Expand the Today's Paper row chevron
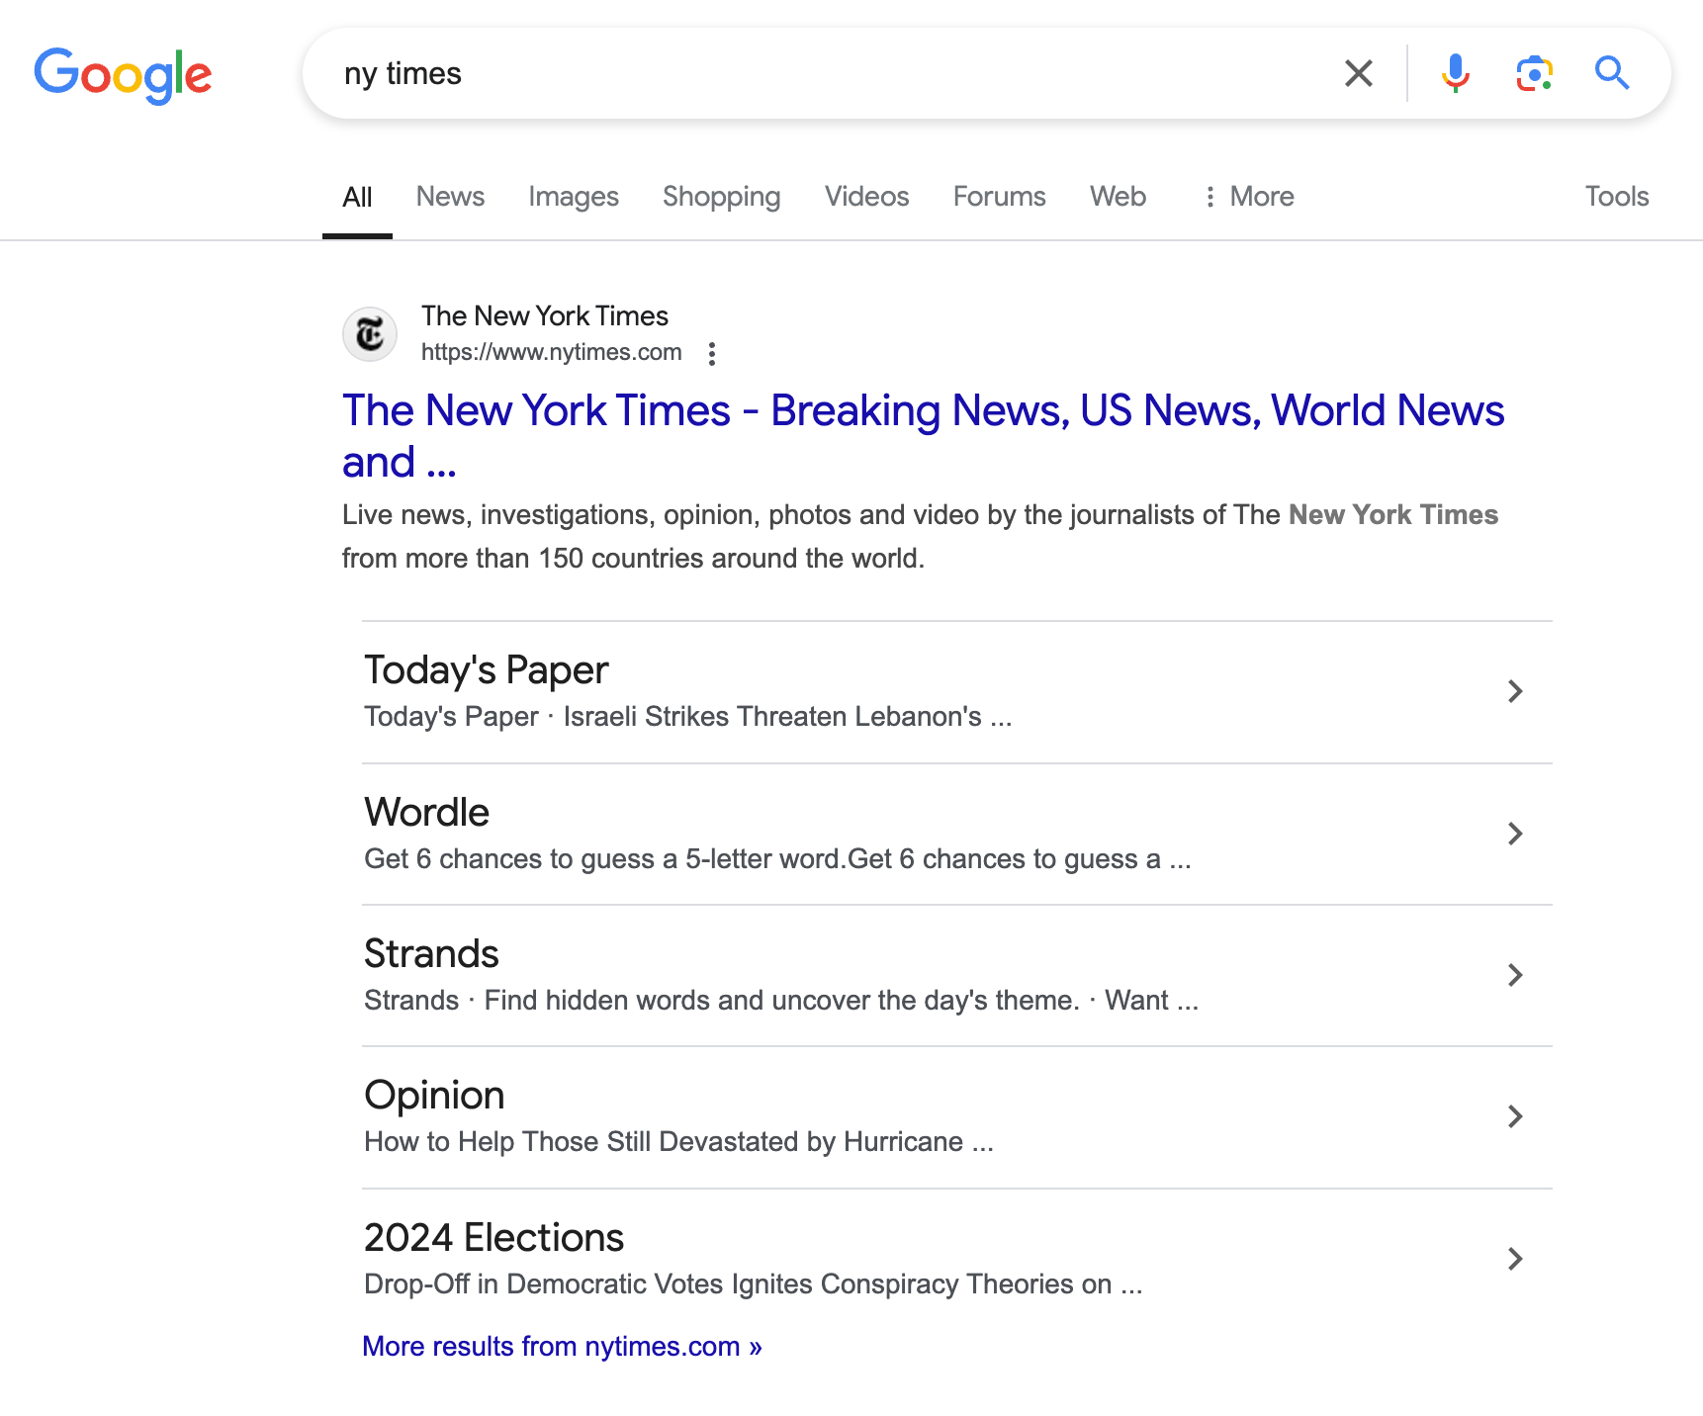 1515,691
